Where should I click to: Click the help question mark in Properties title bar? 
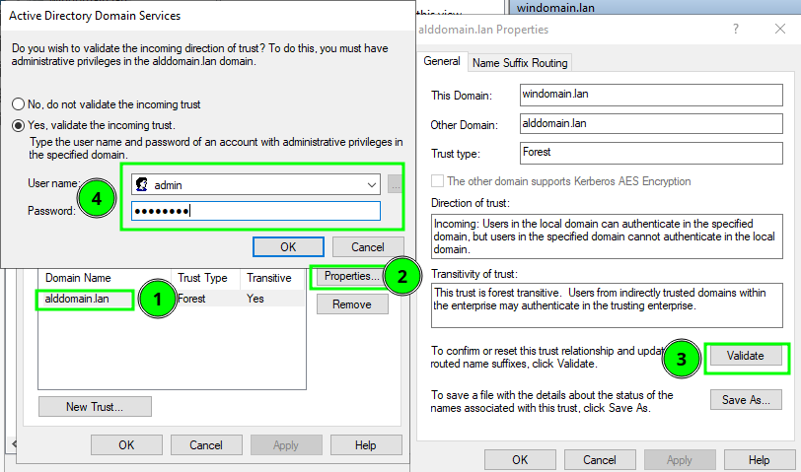736,29
